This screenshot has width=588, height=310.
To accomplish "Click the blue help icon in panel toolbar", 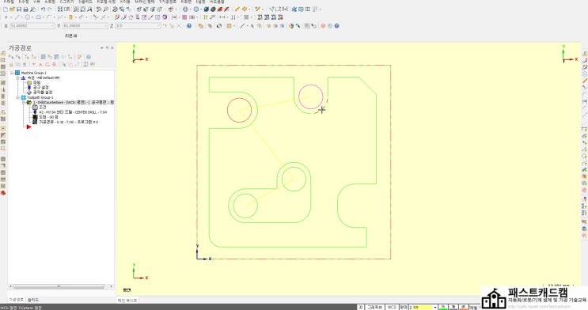I will (x=89, y=57).
